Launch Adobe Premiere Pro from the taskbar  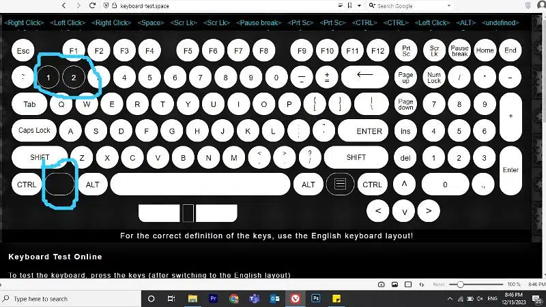[x=213, y=298]
